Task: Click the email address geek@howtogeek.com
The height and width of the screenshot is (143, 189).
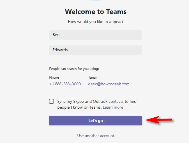Action: pos(109,84)
